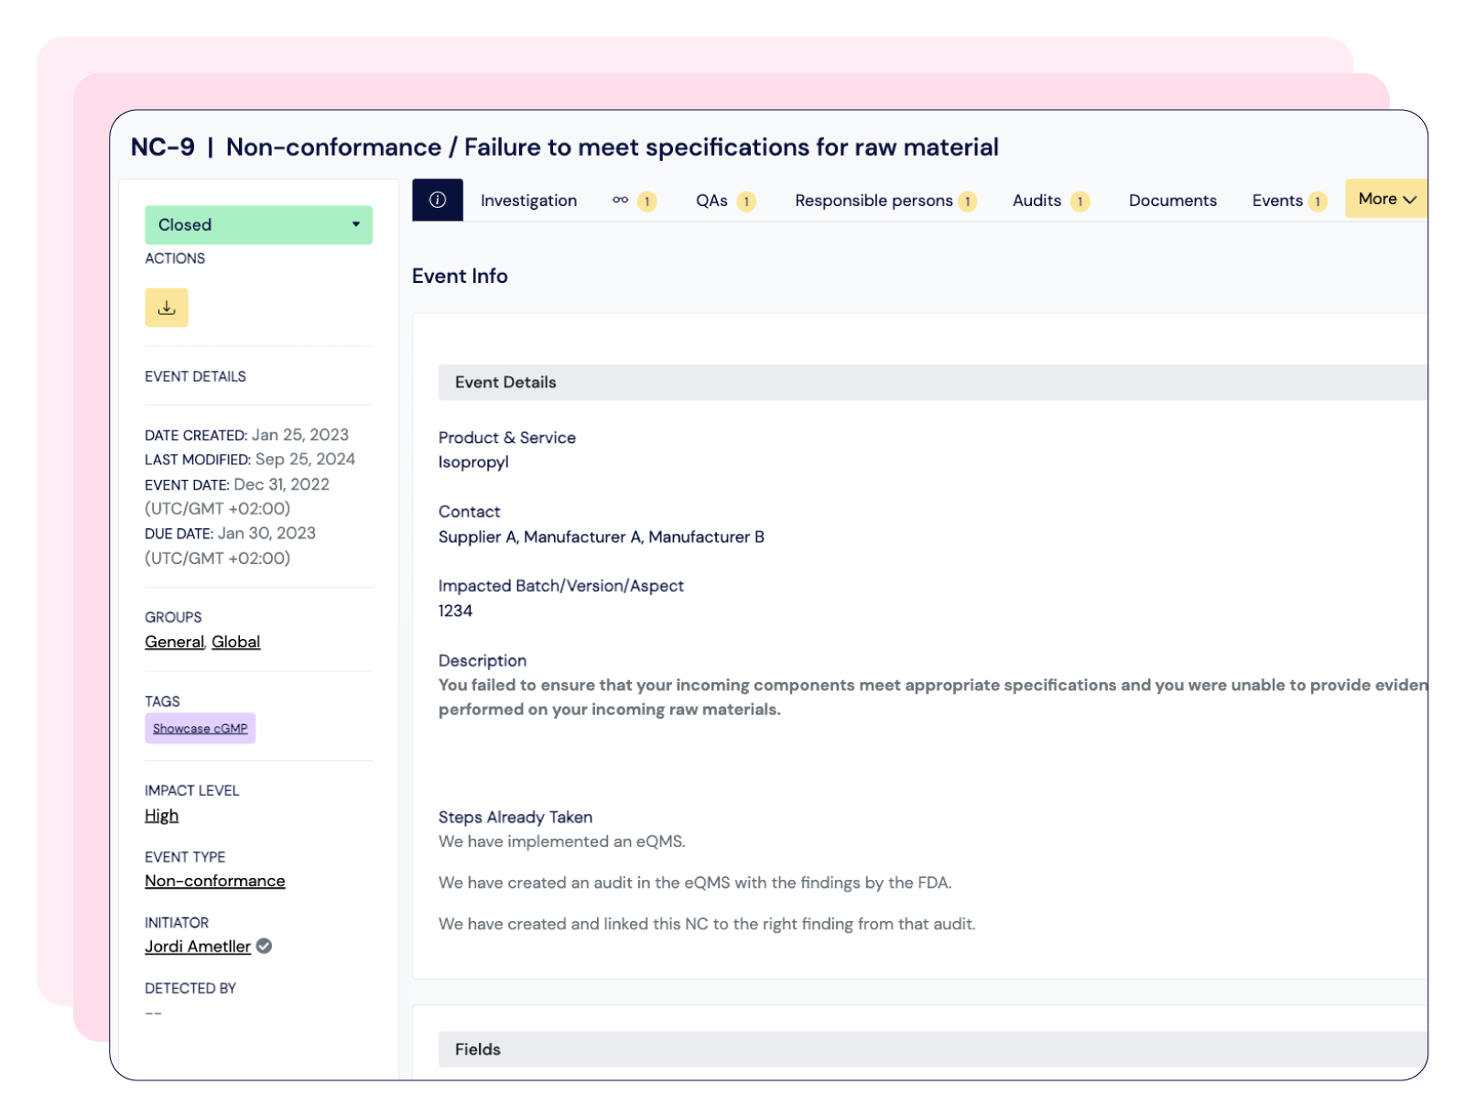Click the description text starting 'You failed to ensure'
This screenshot has width=1465, height=1117.
point(932,697)
